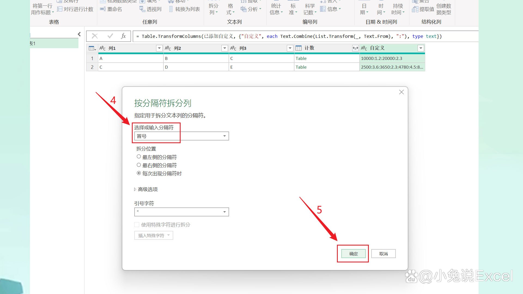This screenshot has width=523, height=294.
Task: Click the ABC type icon of 列2
Action: 168,48
